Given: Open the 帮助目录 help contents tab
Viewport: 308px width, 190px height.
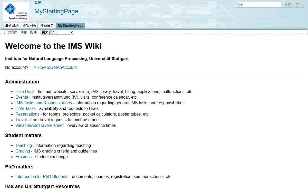Looking at the screenshot, I should (47, 25).
